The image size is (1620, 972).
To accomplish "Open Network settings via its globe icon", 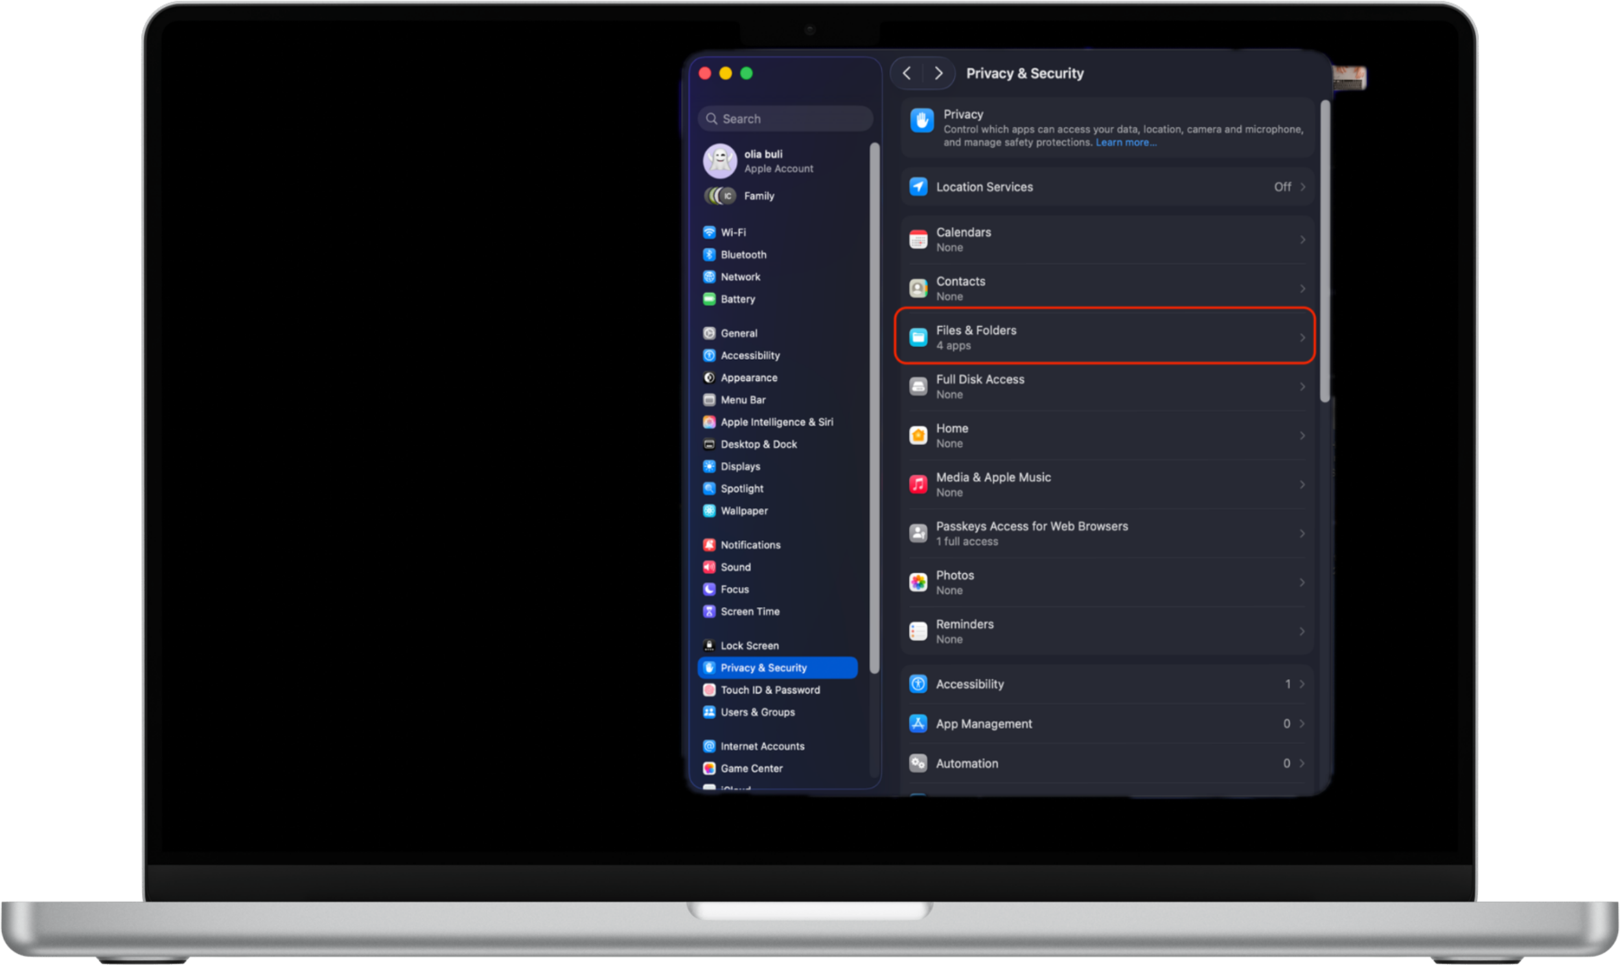I will tap(710, 277).
